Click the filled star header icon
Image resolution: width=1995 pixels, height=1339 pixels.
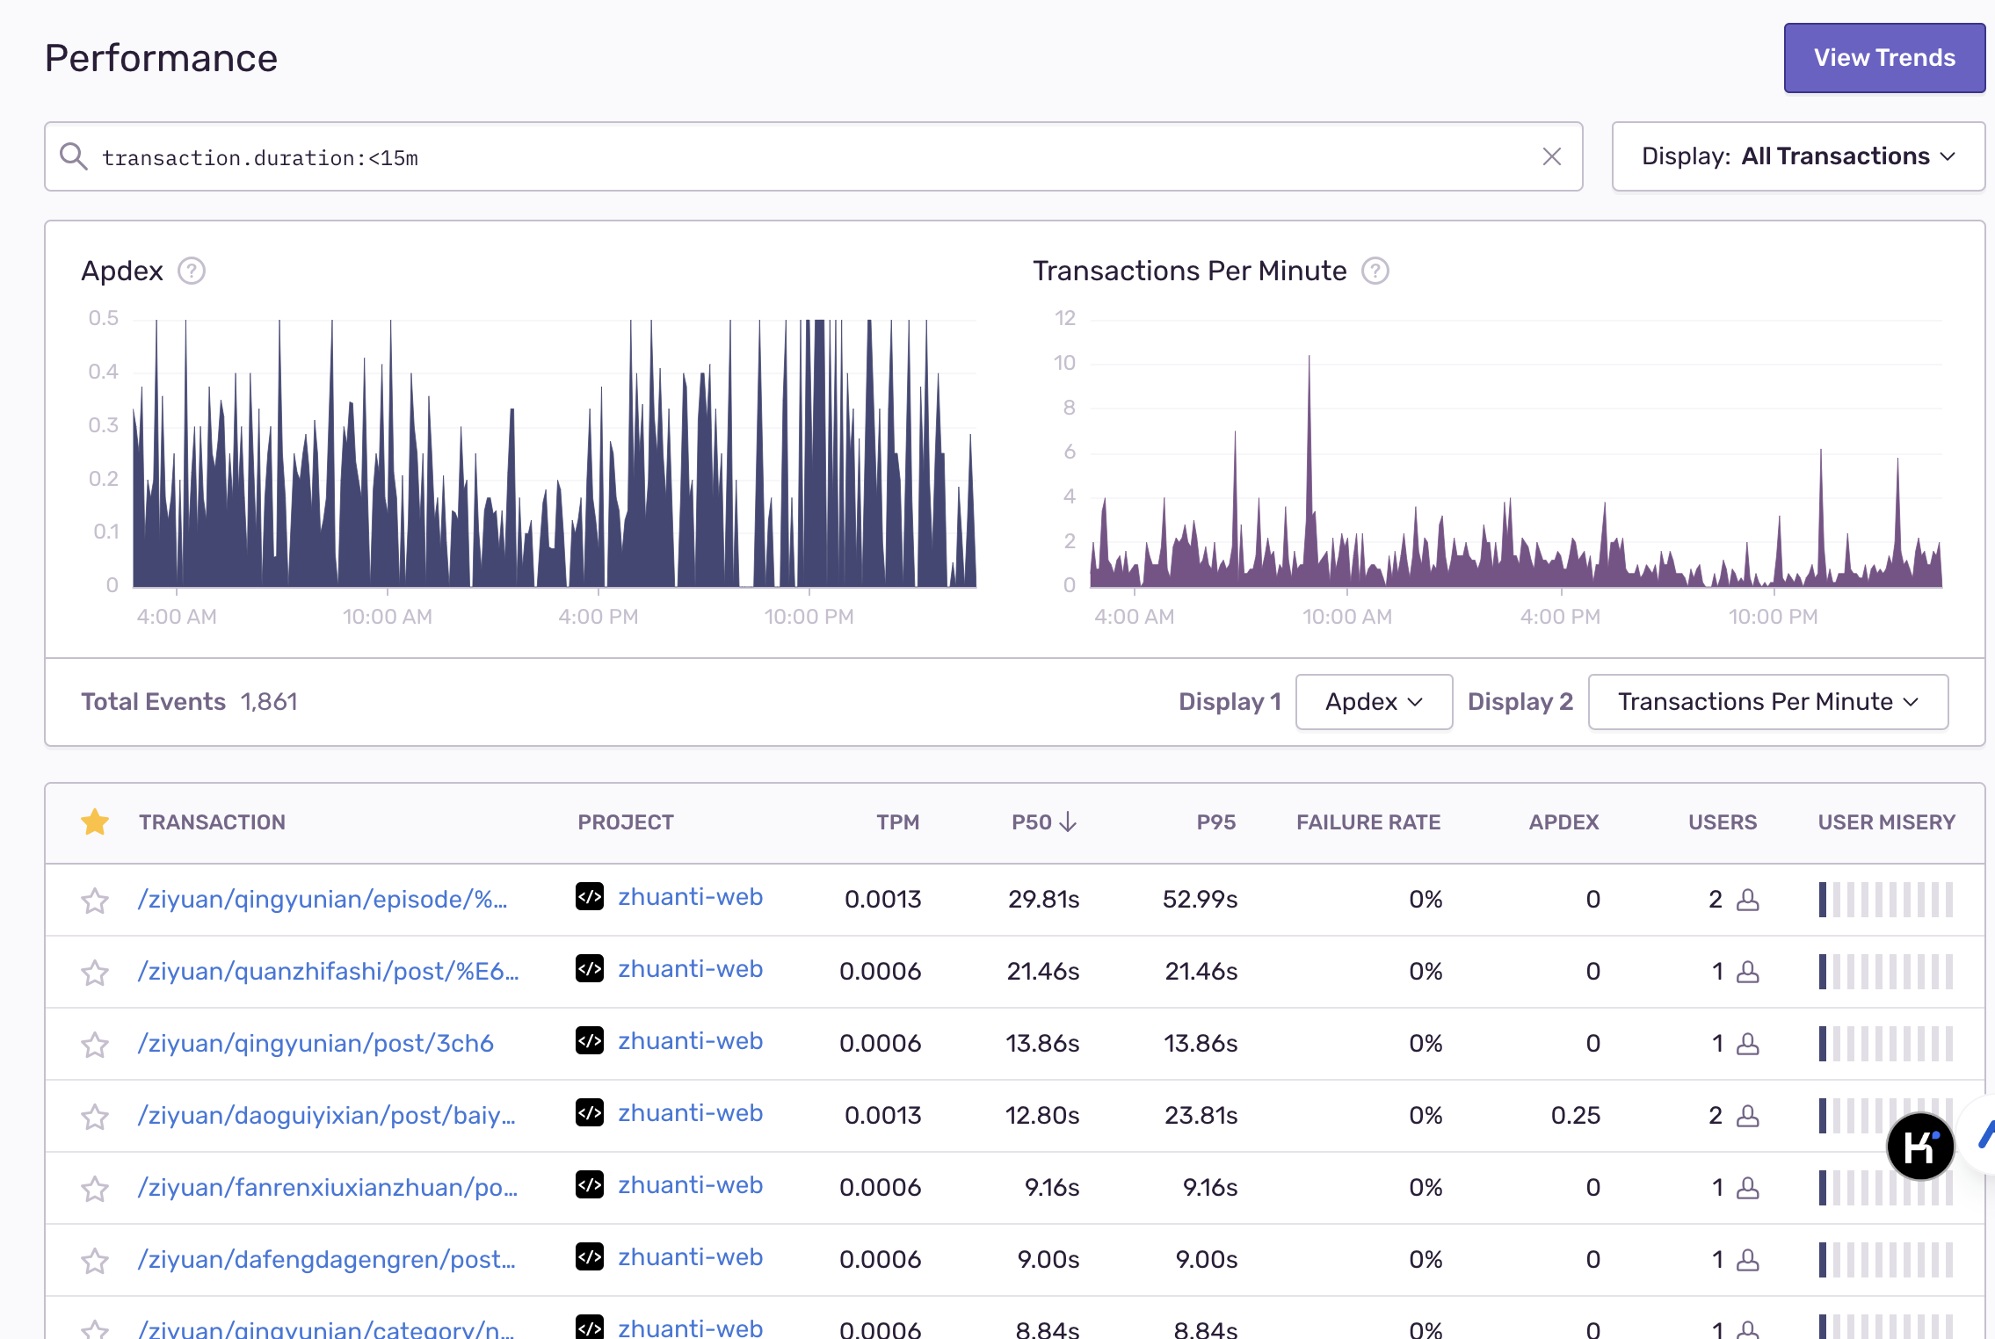point(95,822)
